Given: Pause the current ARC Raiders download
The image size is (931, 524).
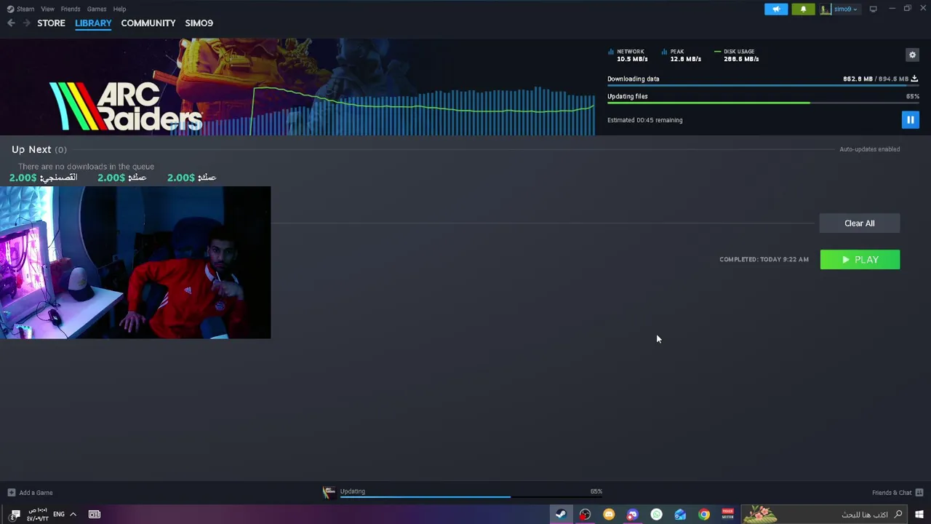Looking at the screenshot, I should (910, 119).
